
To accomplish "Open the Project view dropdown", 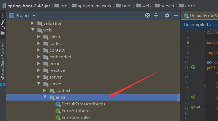I will tap(34, 16).
